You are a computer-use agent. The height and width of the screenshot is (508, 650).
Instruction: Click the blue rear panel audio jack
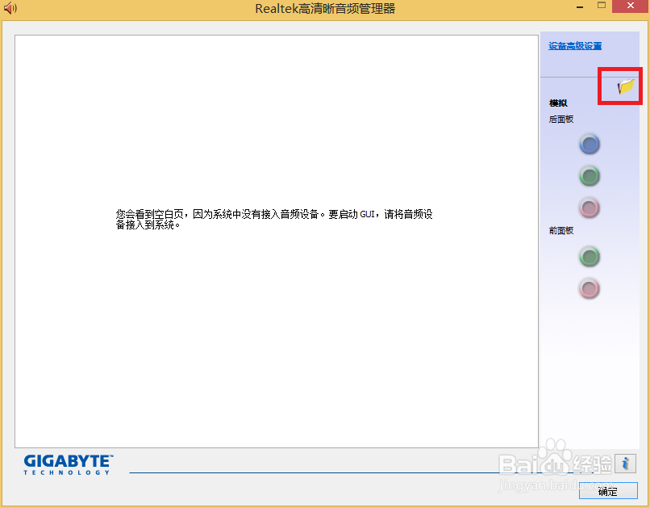[x=589, y=145]
